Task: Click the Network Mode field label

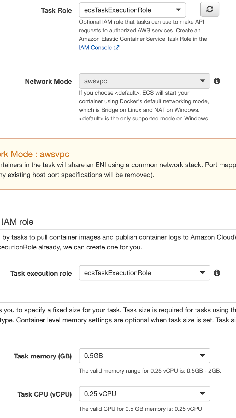Action: tap(48, 82)
